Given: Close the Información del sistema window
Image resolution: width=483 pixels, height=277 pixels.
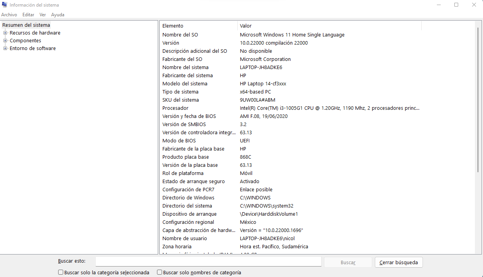Looking at the screenshot, I should pos(474,5).
